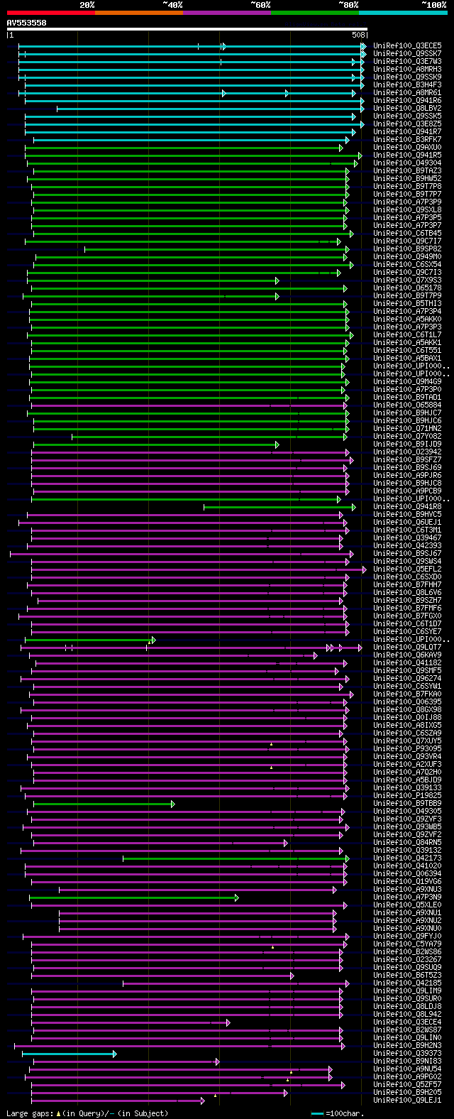Click the UniRef100_P93095 label
Screen dimensions: 454x1119
(407, 749)
